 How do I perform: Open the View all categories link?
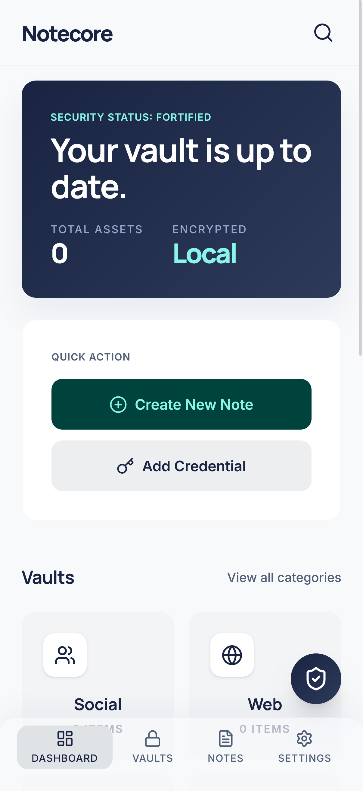pyautogui.click(x=284, y=578)
